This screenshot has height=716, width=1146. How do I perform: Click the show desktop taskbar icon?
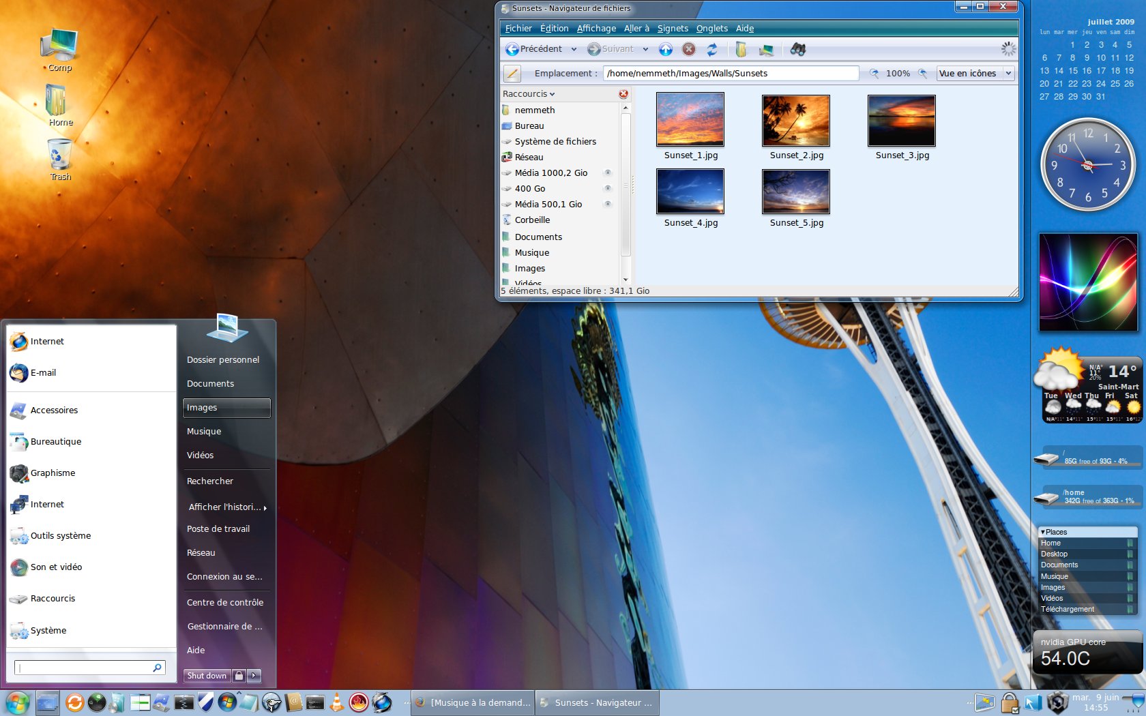tap(48, 702)
